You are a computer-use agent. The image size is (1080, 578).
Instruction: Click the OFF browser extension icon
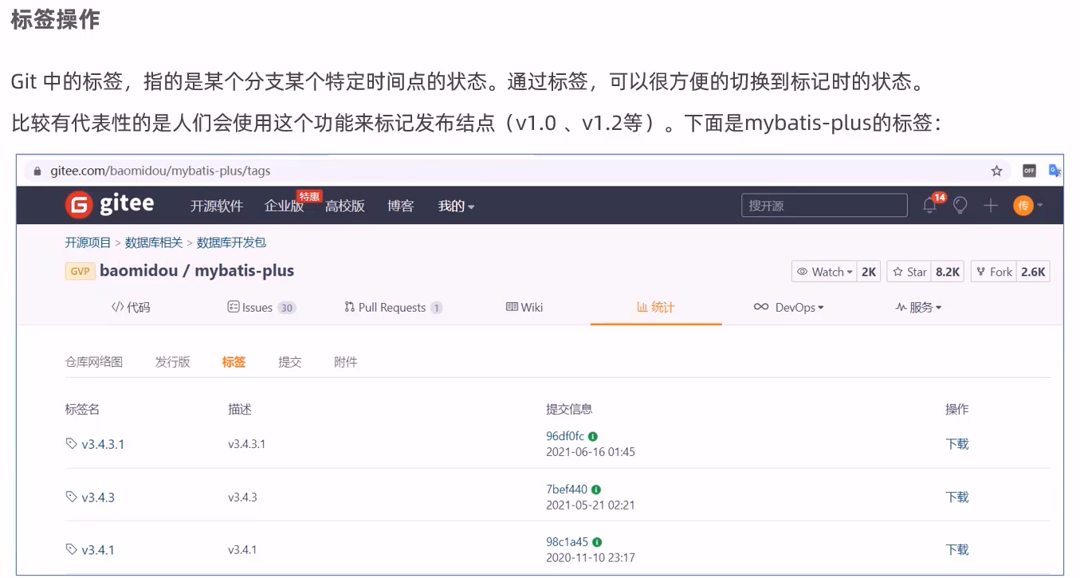click(x=1029, y=171)
